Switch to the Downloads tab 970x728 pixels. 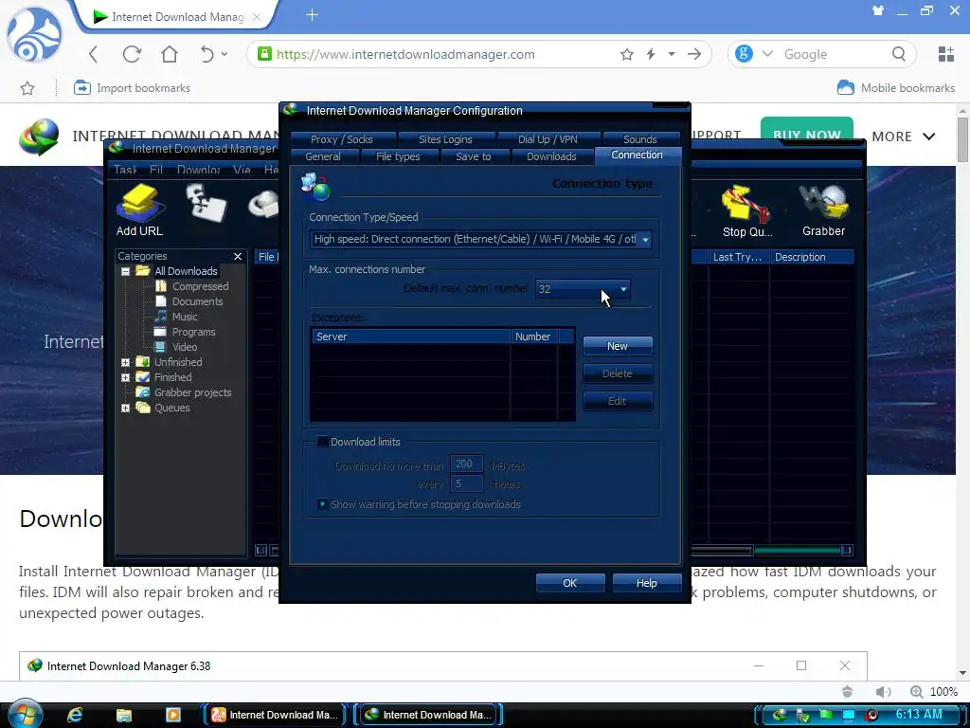coord(551,156)
